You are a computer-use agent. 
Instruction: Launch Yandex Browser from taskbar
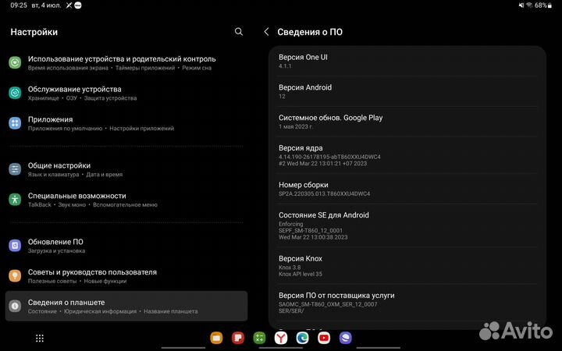coord(280,338)
